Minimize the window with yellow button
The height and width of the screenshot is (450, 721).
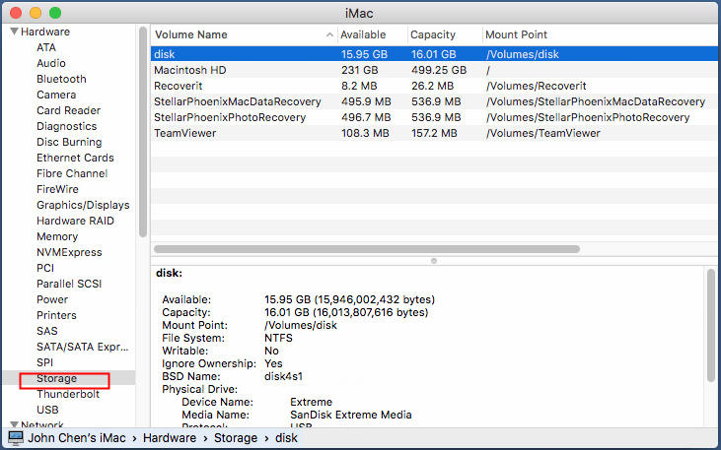[36, 13]
